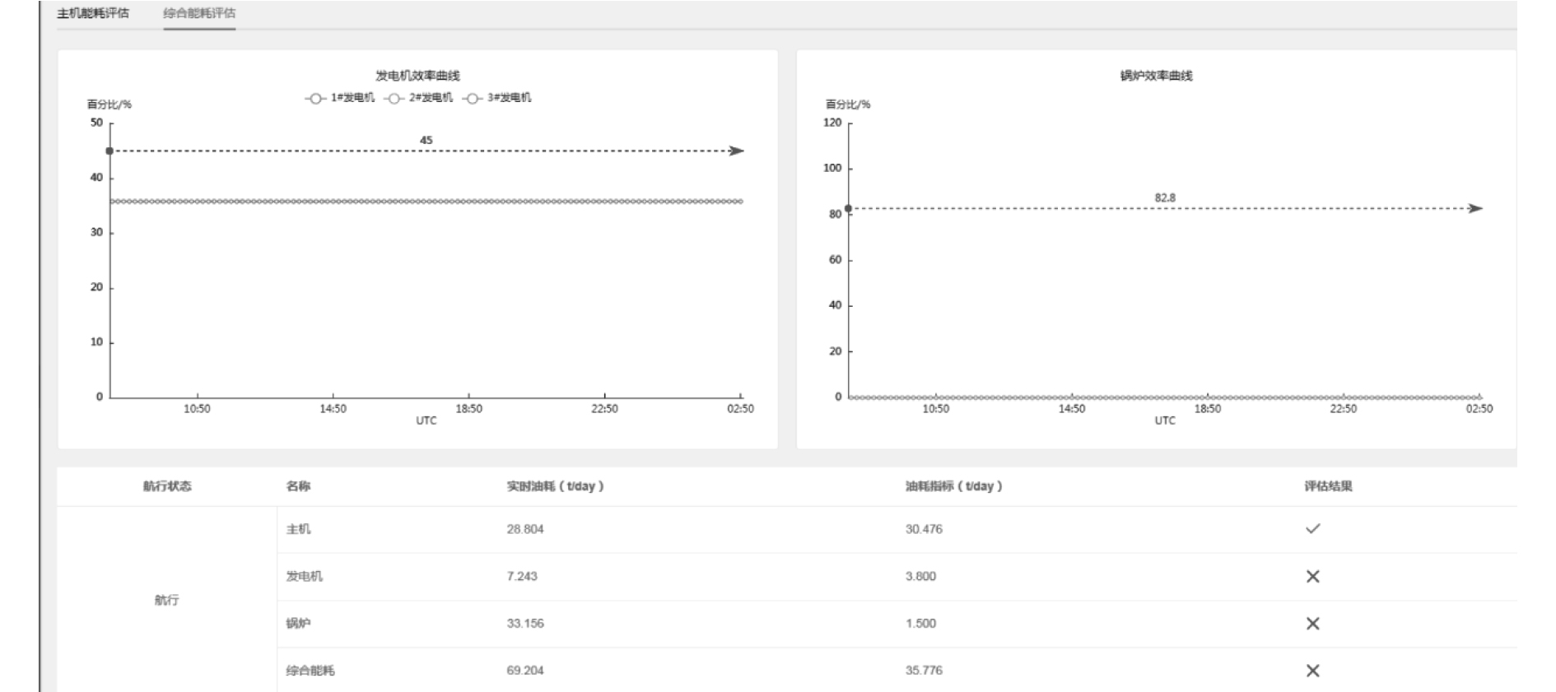The image size is (1556, 692).
Task: Click the X icon in 综合能耗 row
Action: click(1312, 671)
